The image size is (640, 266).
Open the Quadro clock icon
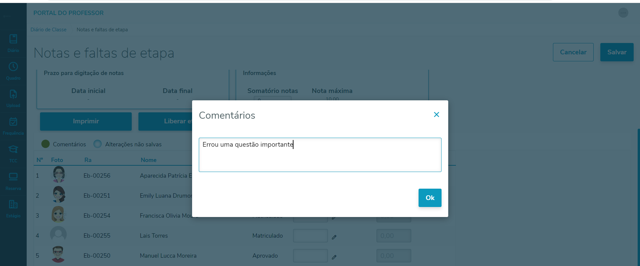pos(13,67)
